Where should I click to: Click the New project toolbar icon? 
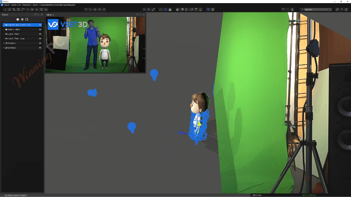pyautogui.click(x=4, y=9)
